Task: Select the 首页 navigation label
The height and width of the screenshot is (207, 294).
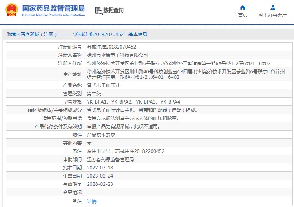Action: 243,15
